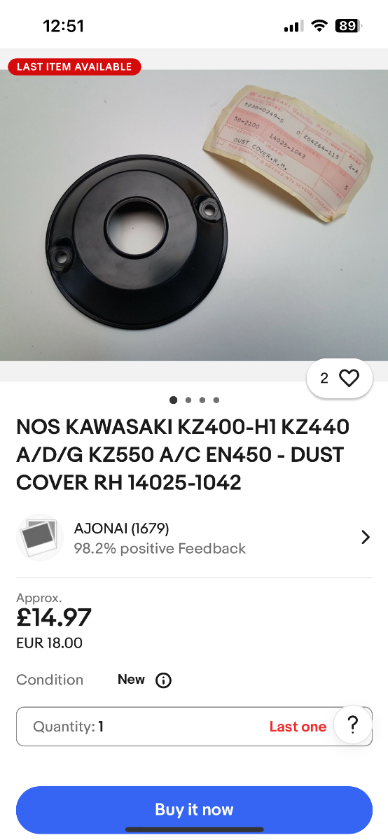The height and width of the screenshot is (840, 388).
Task: Open the AJONAI seller avatar picture
Action: coord(40,538)
